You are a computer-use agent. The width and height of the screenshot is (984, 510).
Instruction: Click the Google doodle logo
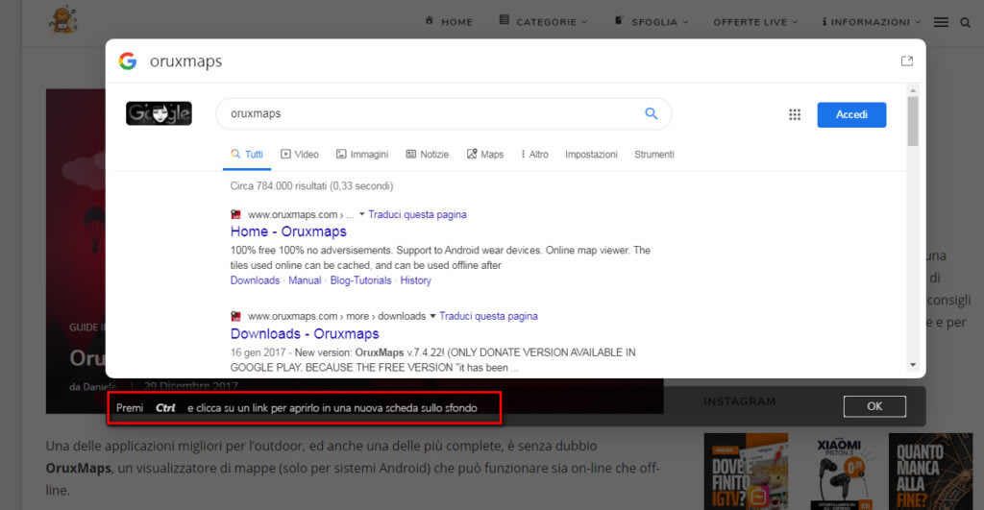pos(159,113)
